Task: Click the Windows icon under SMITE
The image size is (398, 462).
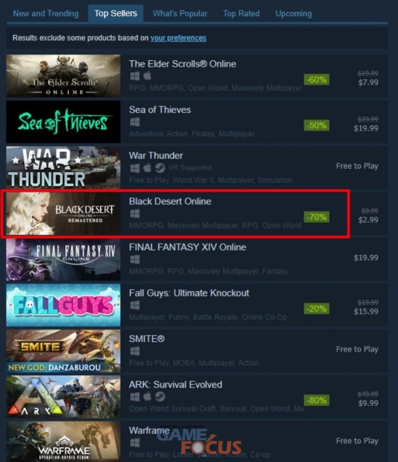Action: (x=135, y=351)
